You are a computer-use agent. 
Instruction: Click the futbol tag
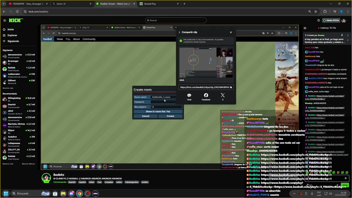tap(92, 182)
